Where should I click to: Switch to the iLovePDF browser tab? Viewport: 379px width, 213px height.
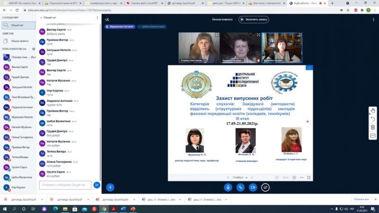[x=144, y=3]
